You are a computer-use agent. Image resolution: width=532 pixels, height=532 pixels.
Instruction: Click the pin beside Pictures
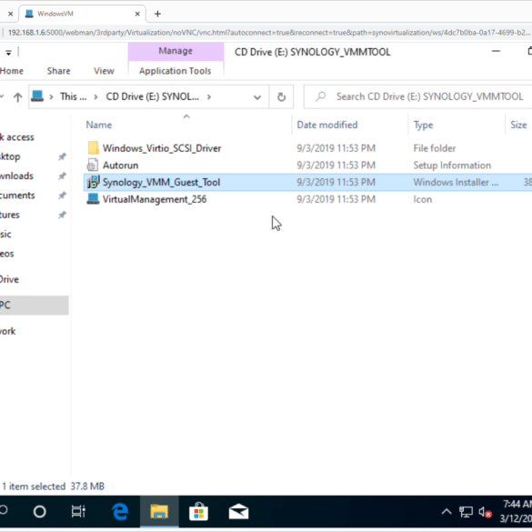click(x=62, y=215)
